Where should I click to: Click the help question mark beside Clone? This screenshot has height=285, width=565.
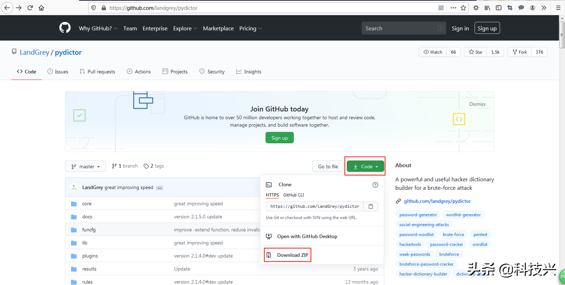coord(375,185)
